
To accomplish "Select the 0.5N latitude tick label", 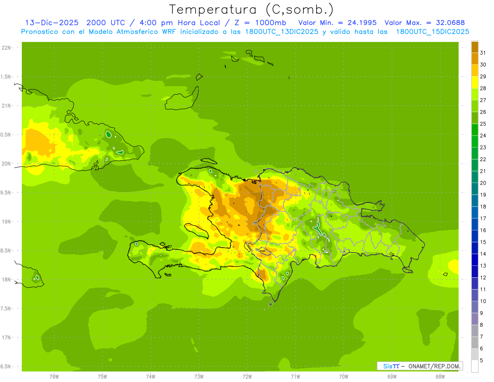I will pyautogui.click(x=6, y=135).
